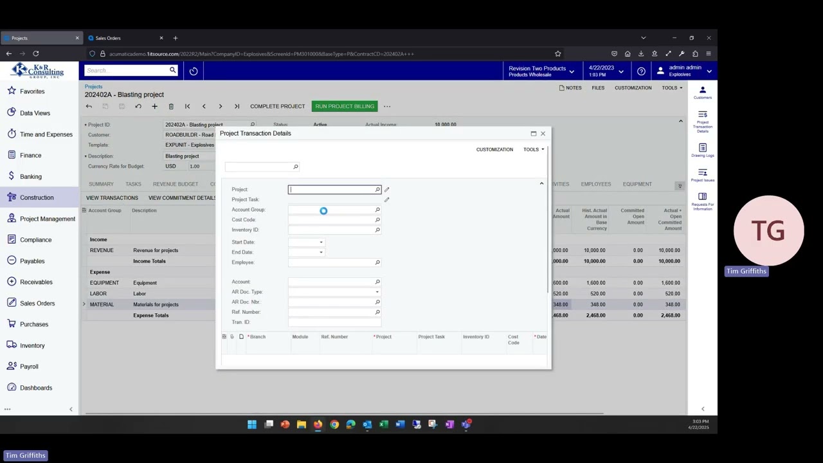Go to the next project record
823x463 pixels.
pyautogui.click(x=220, y=106)
